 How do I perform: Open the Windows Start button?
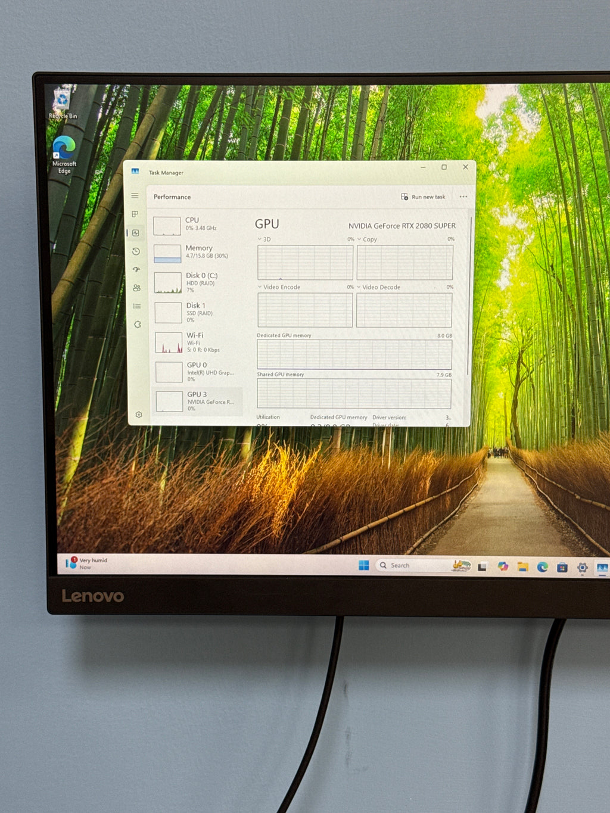364,565
